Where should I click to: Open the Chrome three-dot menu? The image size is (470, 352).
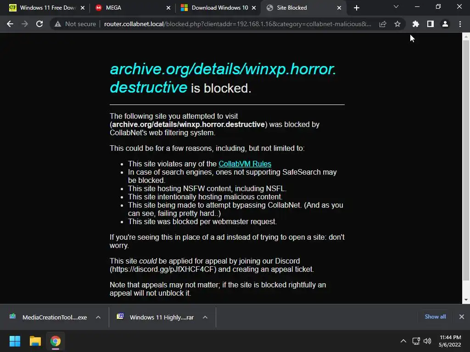click(460, 24)
